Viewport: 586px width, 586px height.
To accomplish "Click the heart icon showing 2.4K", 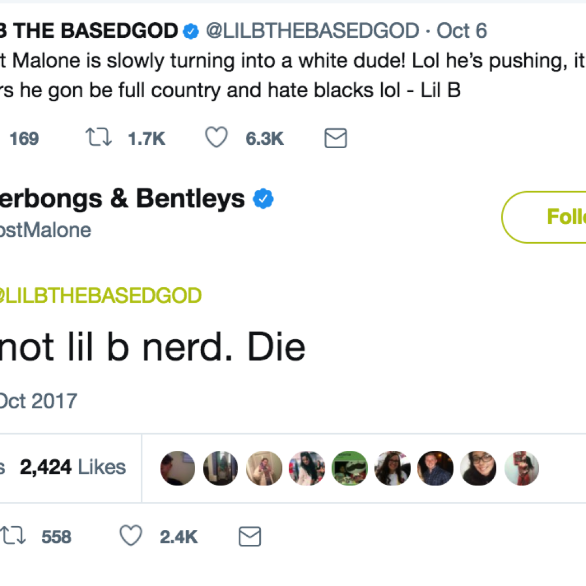I will (130, 537).
